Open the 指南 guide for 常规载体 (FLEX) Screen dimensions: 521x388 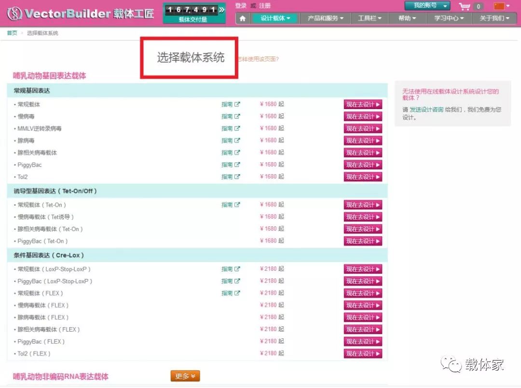[230, 293]
